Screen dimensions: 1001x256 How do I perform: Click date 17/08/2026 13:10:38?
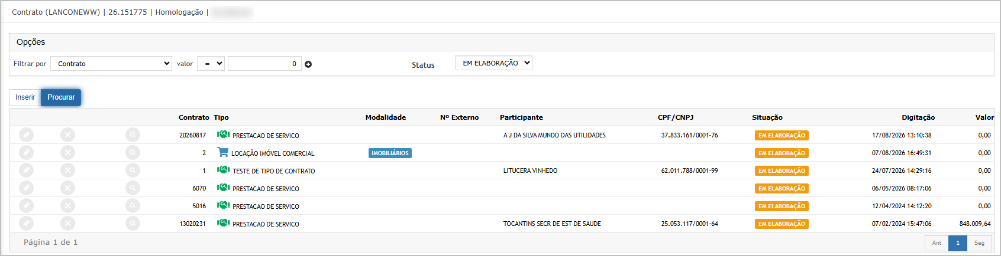(x=902, y=135)
